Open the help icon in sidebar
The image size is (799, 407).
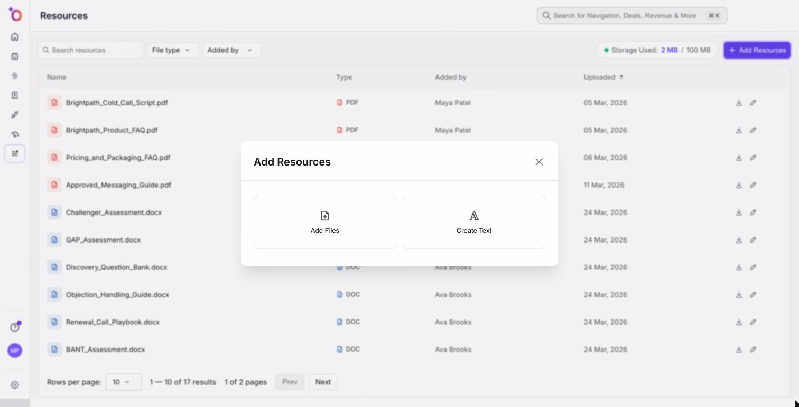pos(15,327)
